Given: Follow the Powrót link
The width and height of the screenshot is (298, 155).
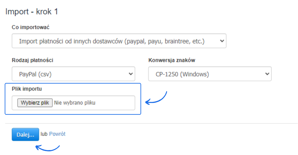Looking at the screenshot, I should [x=57, y=134].
